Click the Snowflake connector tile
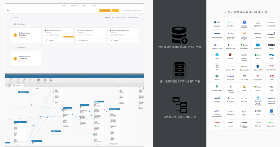Viewport: 280px width, 147px height. coord(231,24)
